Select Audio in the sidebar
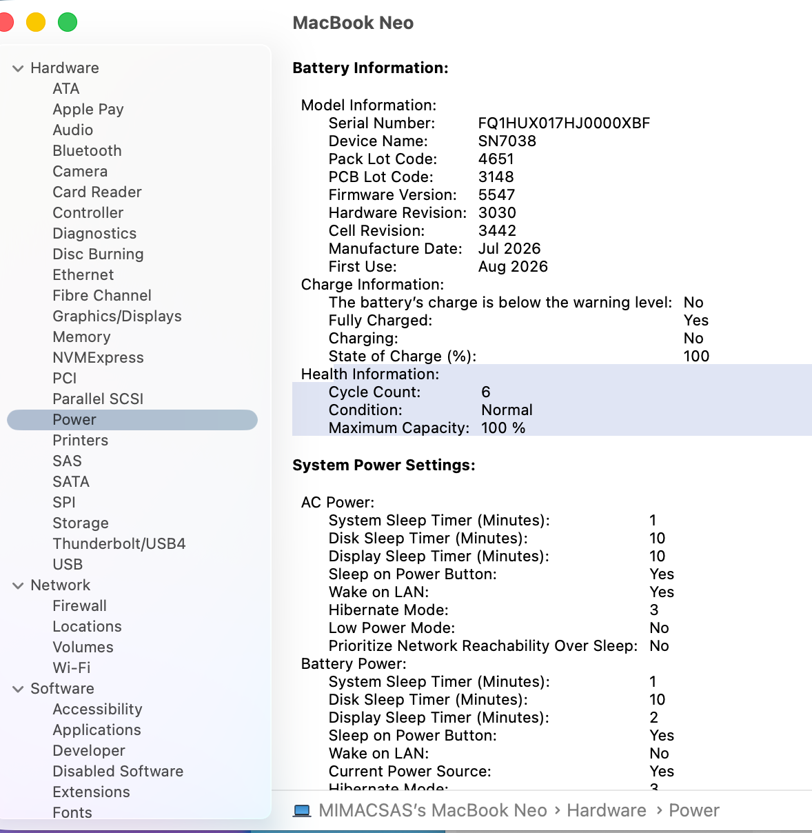This screenshot has height=833, width=812. (x=73, y=130)
